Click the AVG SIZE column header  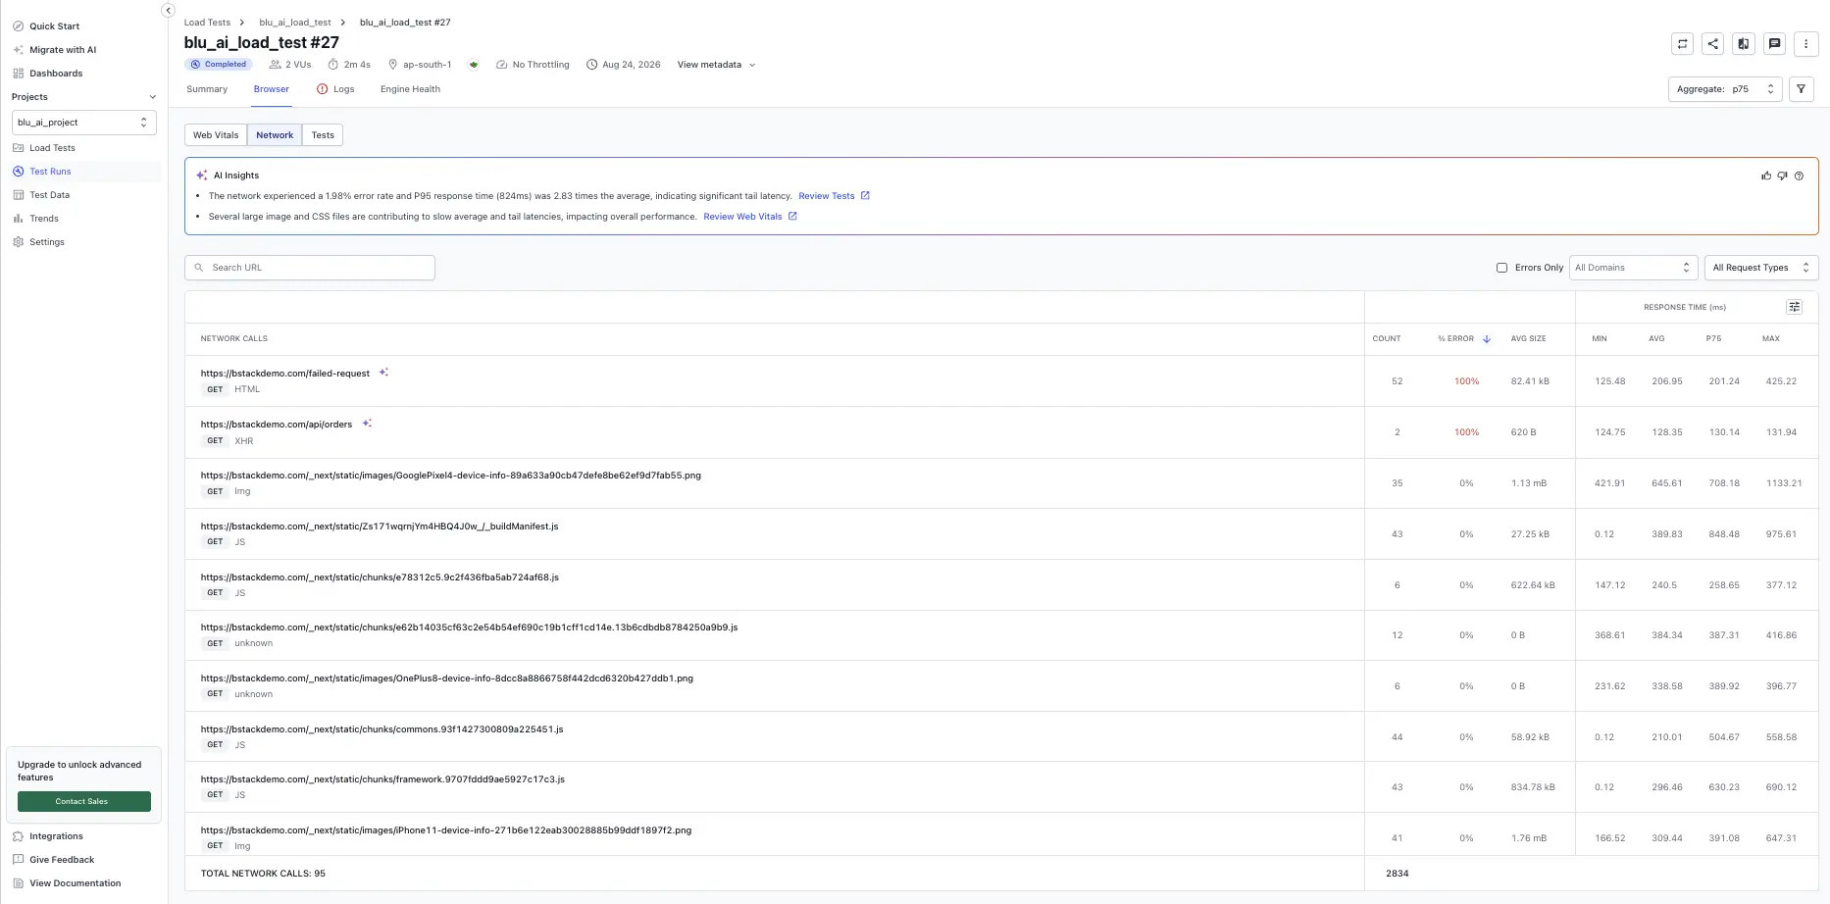(x=1528, y=338)
